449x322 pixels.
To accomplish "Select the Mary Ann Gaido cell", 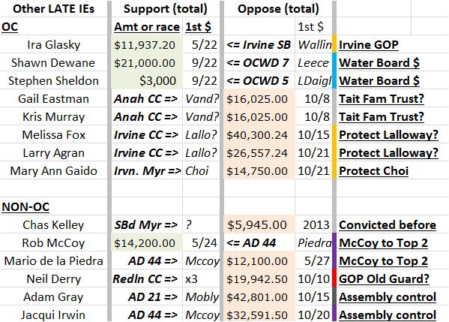I will [x=53, y=171].
